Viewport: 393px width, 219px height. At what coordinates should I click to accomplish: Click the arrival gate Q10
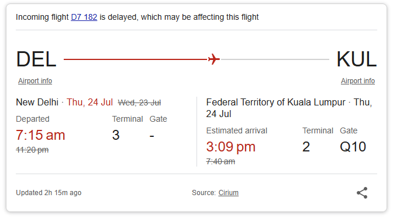point(353,147)
